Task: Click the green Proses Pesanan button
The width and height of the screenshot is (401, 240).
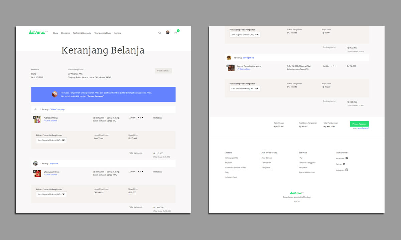Action: click(359, 124)
